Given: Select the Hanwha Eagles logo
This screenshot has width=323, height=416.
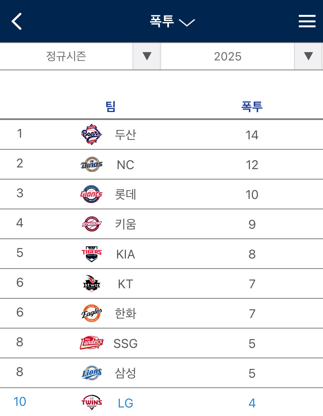Looking at the screenshot, I should coord(92,313).
